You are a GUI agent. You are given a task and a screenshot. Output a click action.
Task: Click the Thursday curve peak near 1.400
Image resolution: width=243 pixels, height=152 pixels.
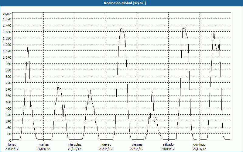point(122,29)
